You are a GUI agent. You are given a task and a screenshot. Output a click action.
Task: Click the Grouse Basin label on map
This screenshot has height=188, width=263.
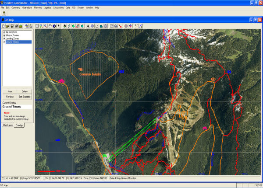(90, 74)
